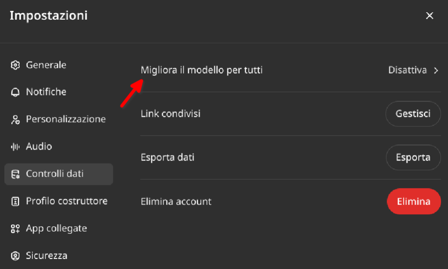Click the gear icon next to Generale

coord(15,65)
